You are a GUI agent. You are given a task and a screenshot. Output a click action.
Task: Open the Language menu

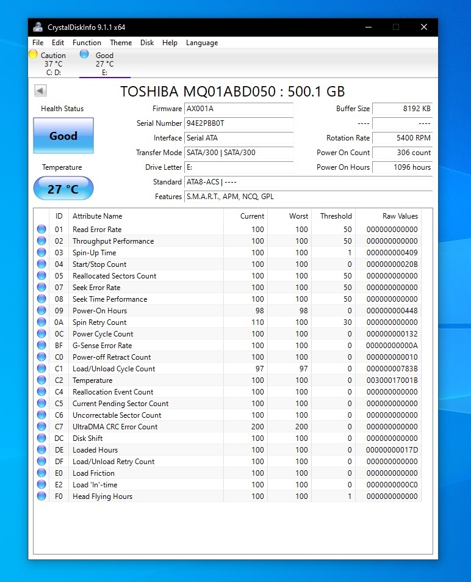tap(202, 43)
